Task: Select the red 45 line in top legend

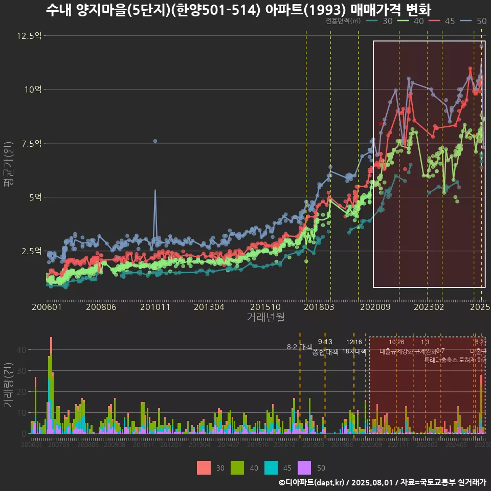Action: (x=435, y=21)
